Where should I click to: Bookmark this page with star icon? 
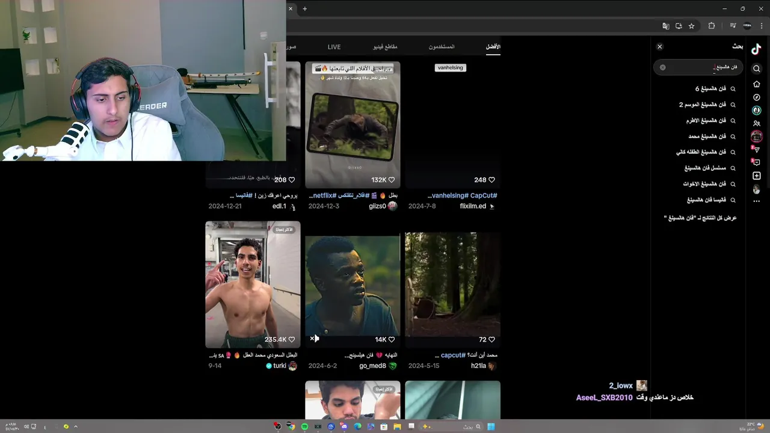click(692, 26)
